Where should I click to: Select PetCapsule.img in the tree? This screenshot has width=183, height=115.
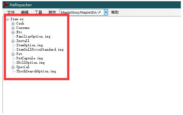tap(30, 58)
